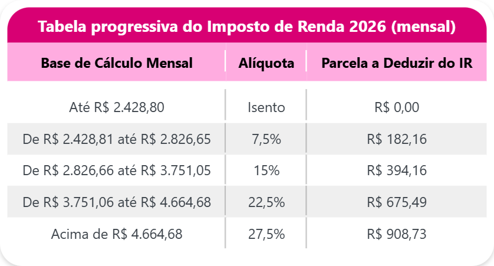Image resolution: width=494 pixels, height=266 pixels.
Task: Click the 'De R$ 2.826,66 até R$ 3.751,05' cell
Action: tap(117, 170)
